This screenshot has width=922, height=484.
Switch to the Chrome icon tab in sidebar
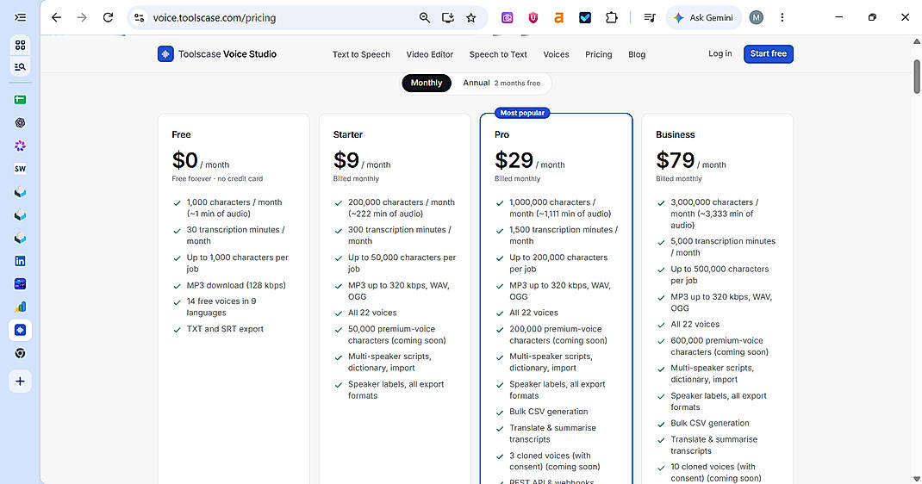click(x=20, y=353)
